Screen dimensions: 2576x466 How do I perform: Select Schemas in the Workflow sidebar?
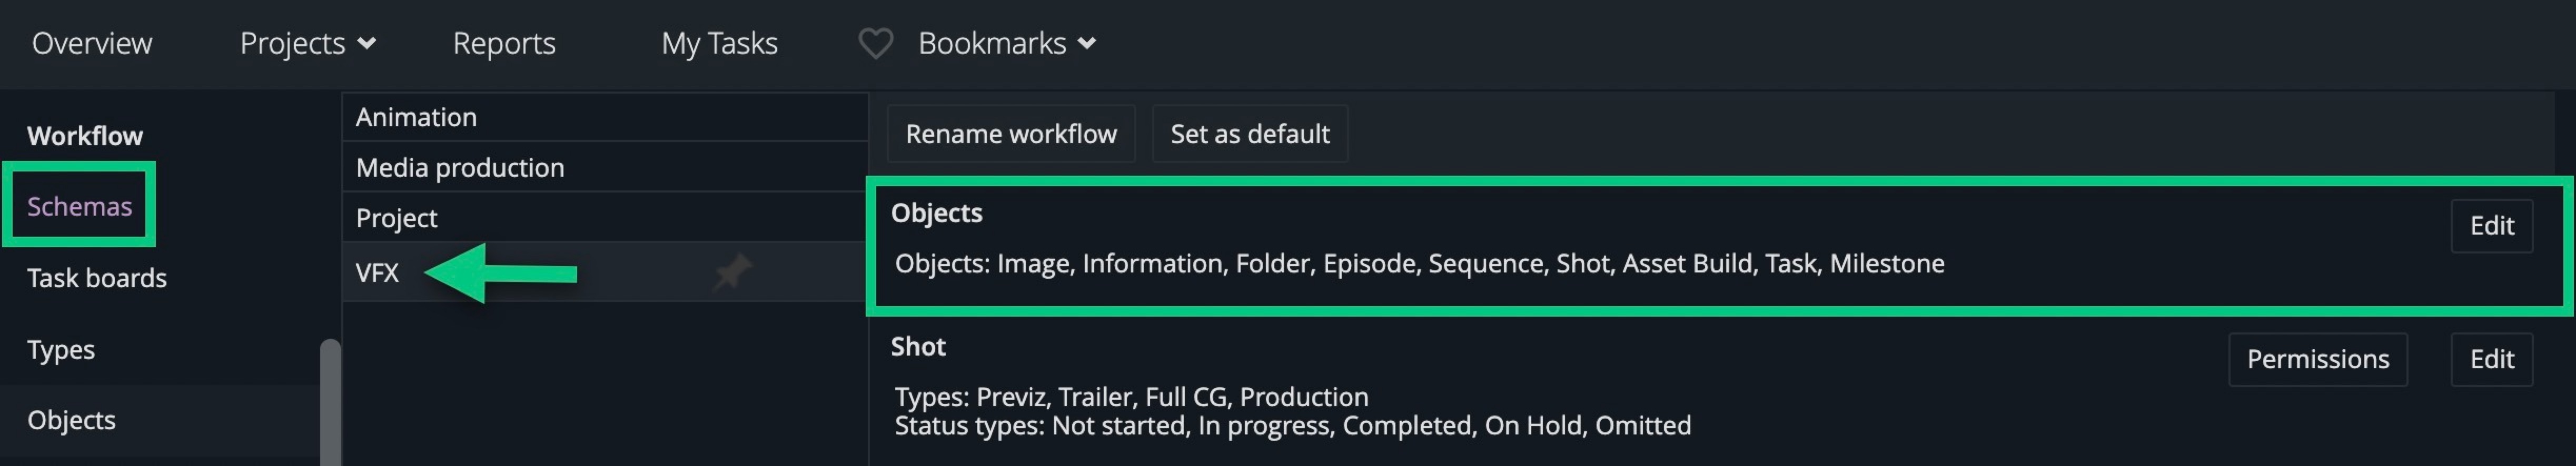coord(79,206)
